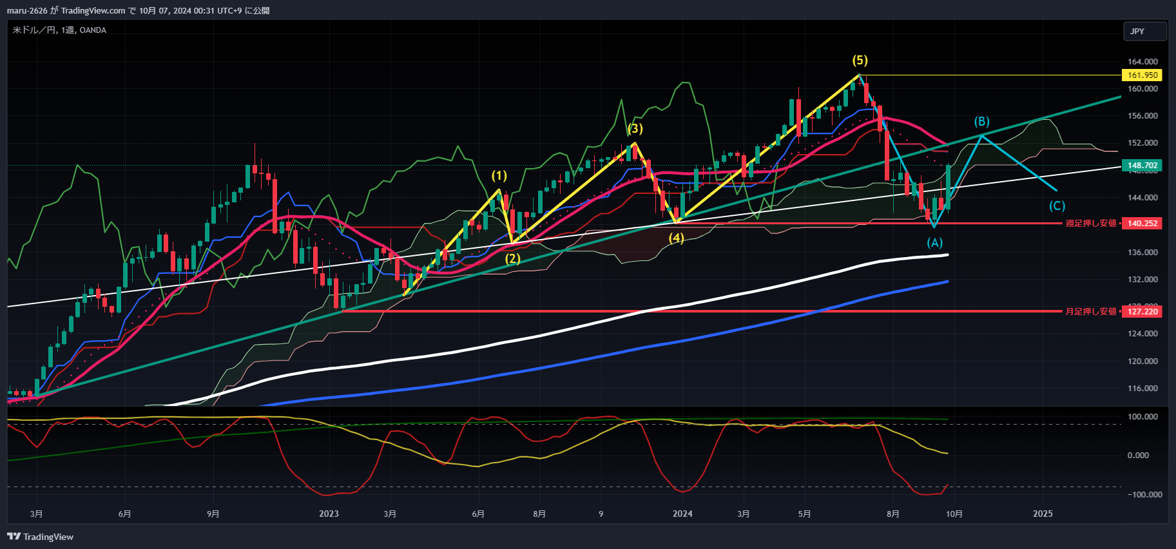1176x549 pixels.
Task: Click the 100.000 oscillator scale value
Action: pos(1142,417)
